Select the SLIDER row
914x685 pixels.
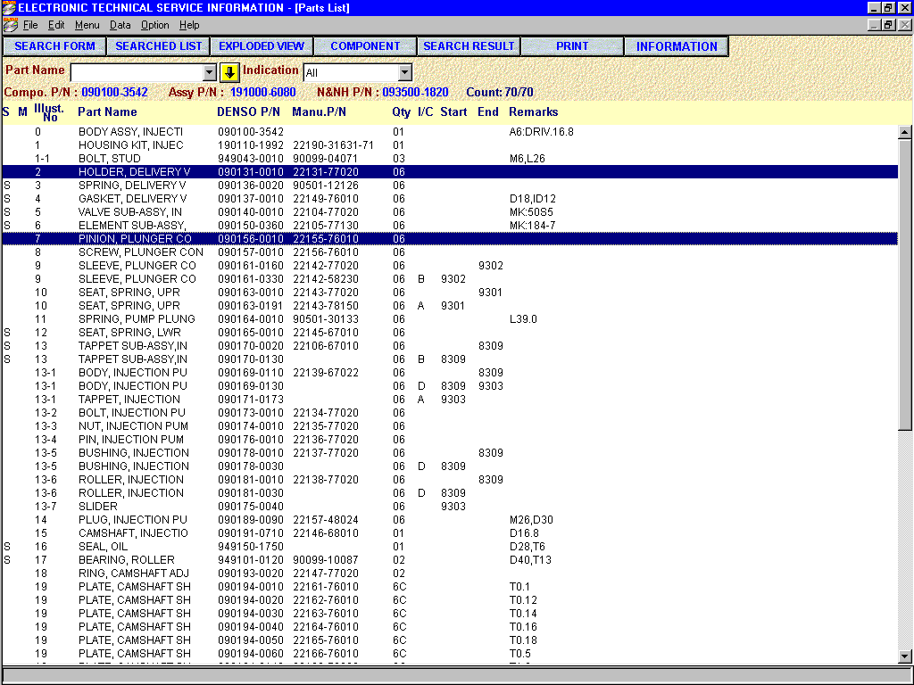(450, 507)
